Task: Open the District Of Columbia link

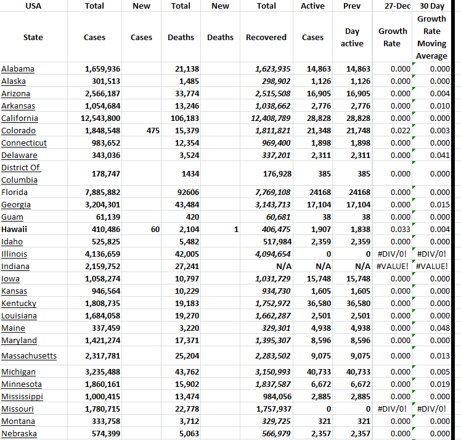Action: [20, 173]
